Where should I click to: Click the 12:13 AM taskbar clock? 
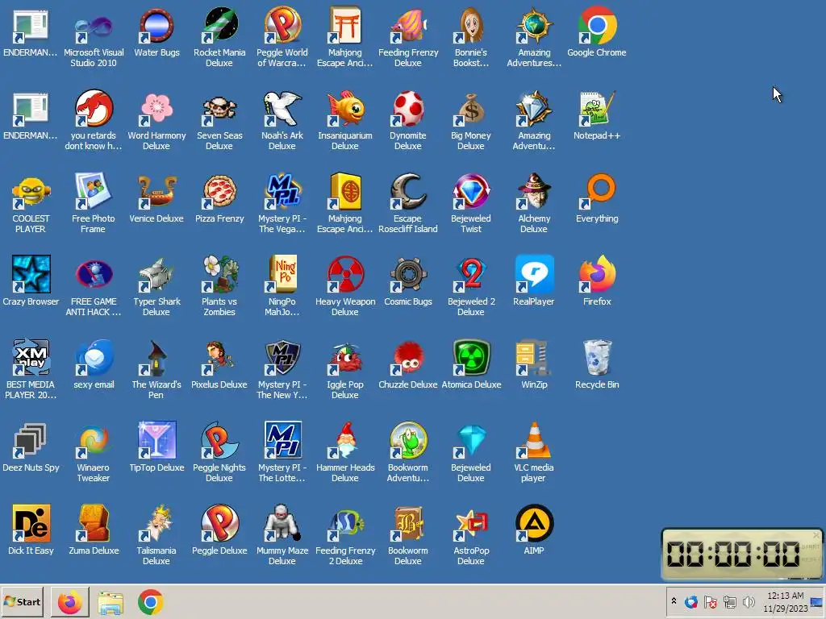(786, 601)
